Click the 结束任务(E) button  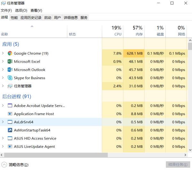pyautogui.click(x=178, y=165)
